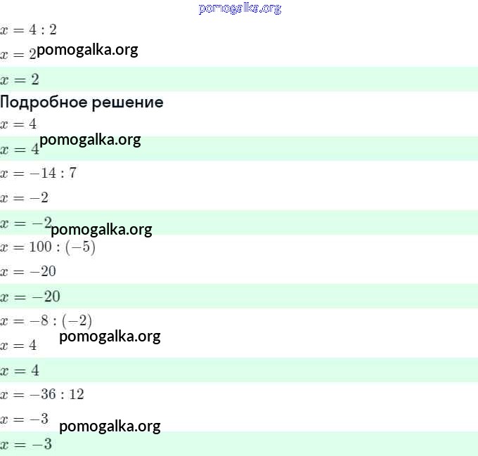The width and height of the screenshot is (478, 456).
Task: Click the equation x = −36 : 12
Action: click(x=42, y=394)
